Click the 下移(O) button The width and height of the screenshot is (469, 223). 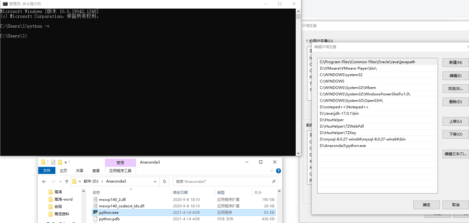click(455, 134)
